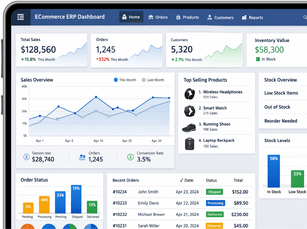307x229 pixels.
Task: Click the Shipped blue bar in Order Status
Action: (x=76, y=199)
